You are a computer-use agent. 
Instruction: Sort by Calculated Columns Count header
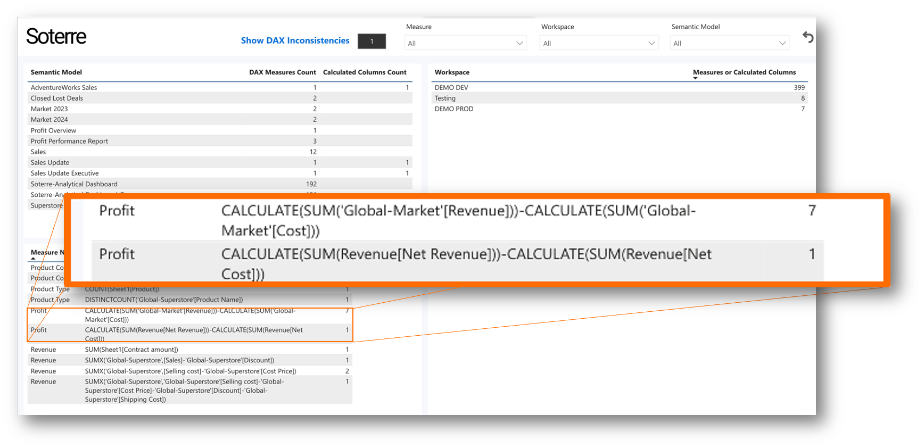click(x=365, y=72)
